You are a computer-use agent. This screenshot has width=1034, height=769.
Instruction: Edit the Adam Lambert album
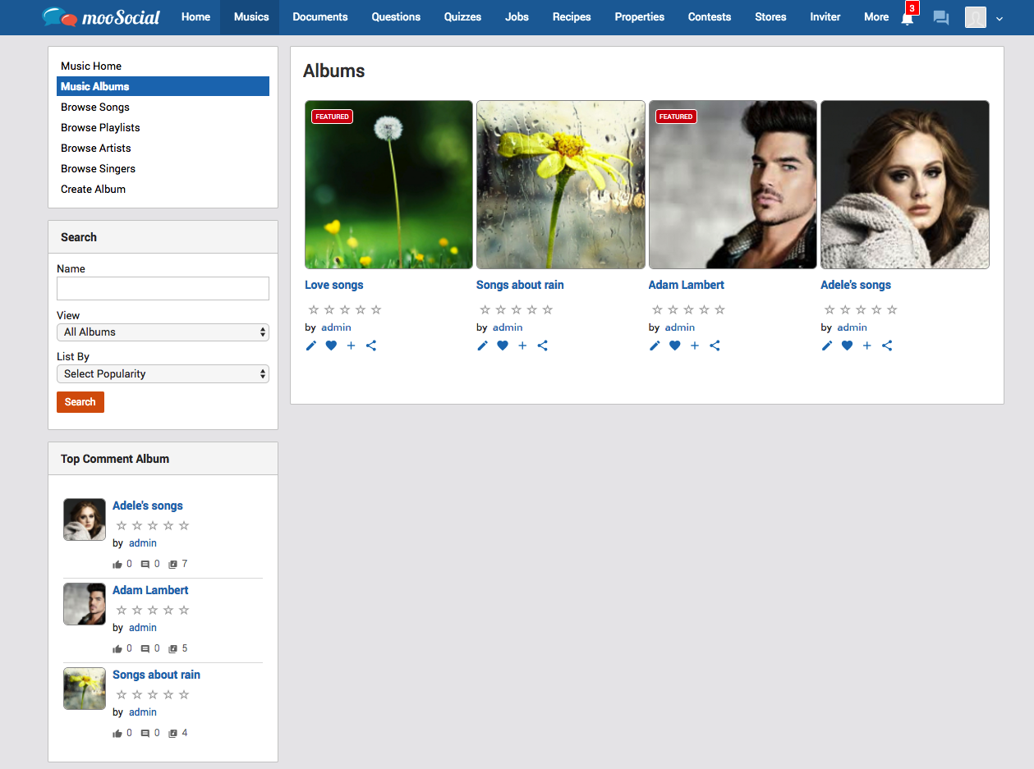[655, 346]
